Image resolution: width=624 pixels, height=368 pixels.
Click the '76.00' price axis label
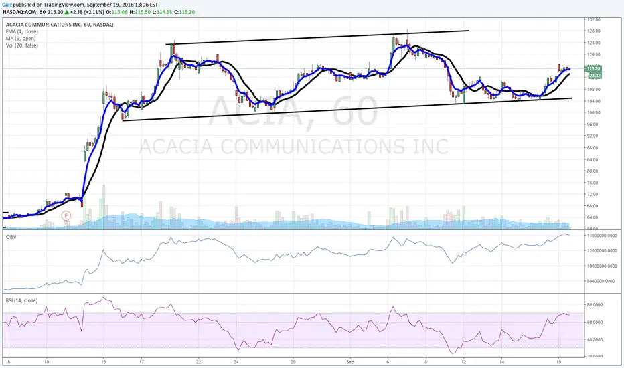click(594, 183)
